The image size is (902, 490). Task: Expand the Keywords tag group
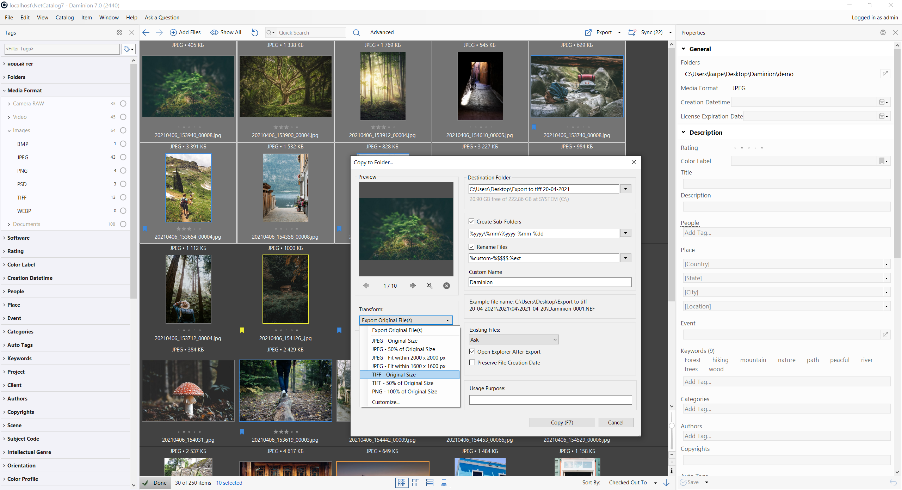click(19, 358)
